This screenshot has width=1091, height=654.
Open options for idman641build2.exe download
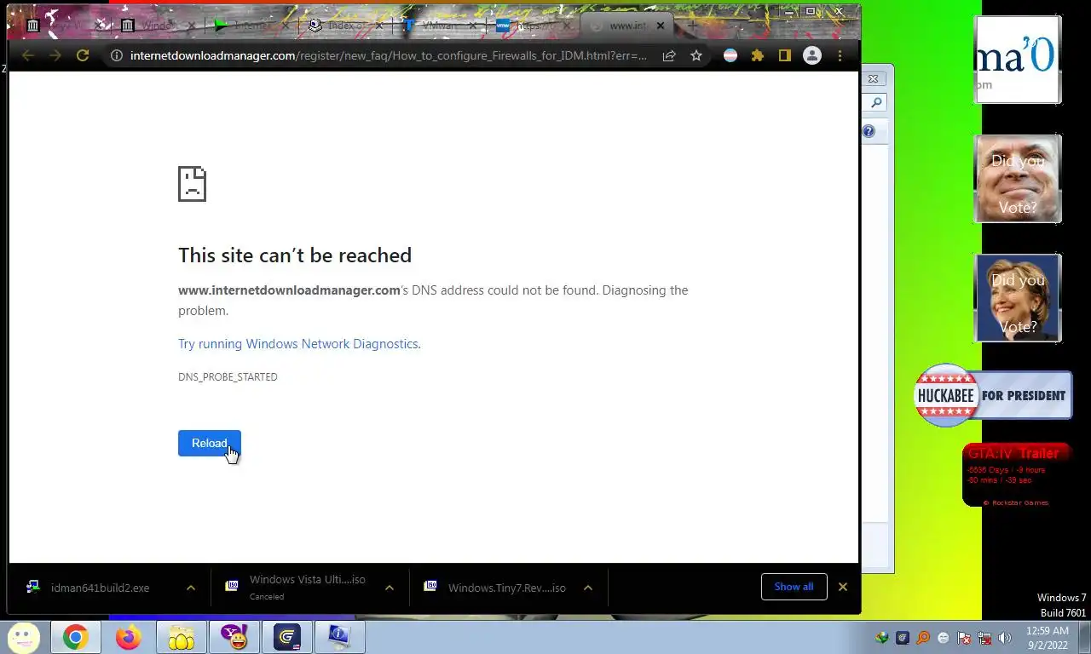191,588
